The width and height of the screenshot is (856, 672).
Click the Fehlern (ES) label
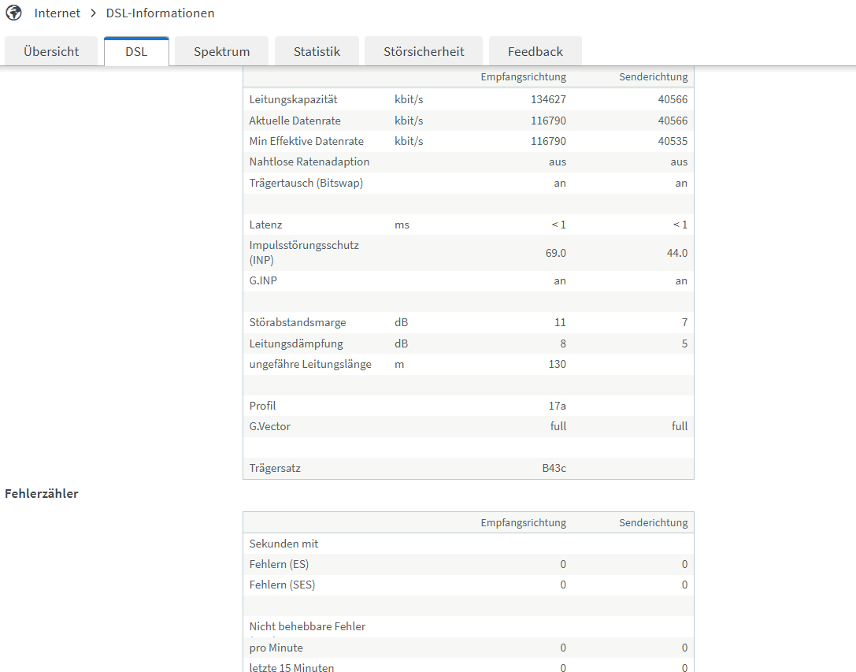point(279,564)
